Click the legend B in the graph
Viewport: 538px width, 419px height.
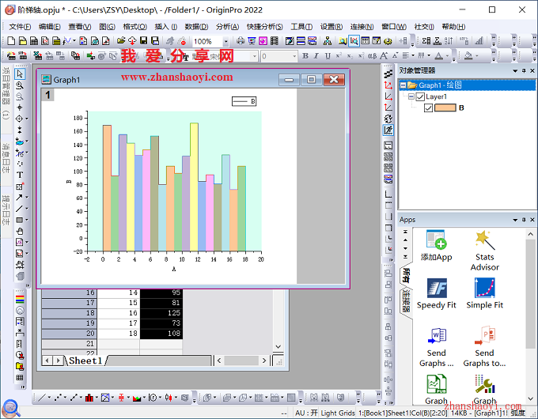[244, 101]
